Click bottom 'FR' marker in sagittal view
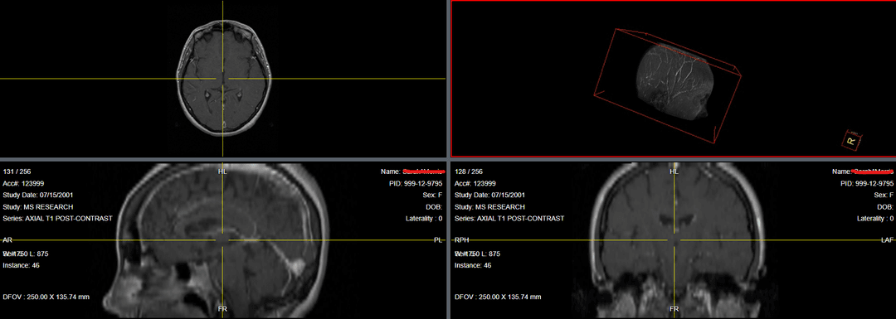This screenshot has width=896, height=319. coord(223,309)
